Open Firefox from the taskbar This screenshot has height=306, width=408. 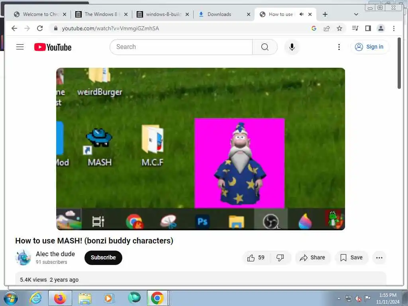point(60,298)
